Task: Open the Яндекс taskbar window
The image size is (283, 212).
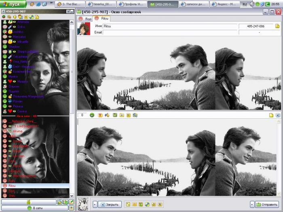Action: click(224, 4)
